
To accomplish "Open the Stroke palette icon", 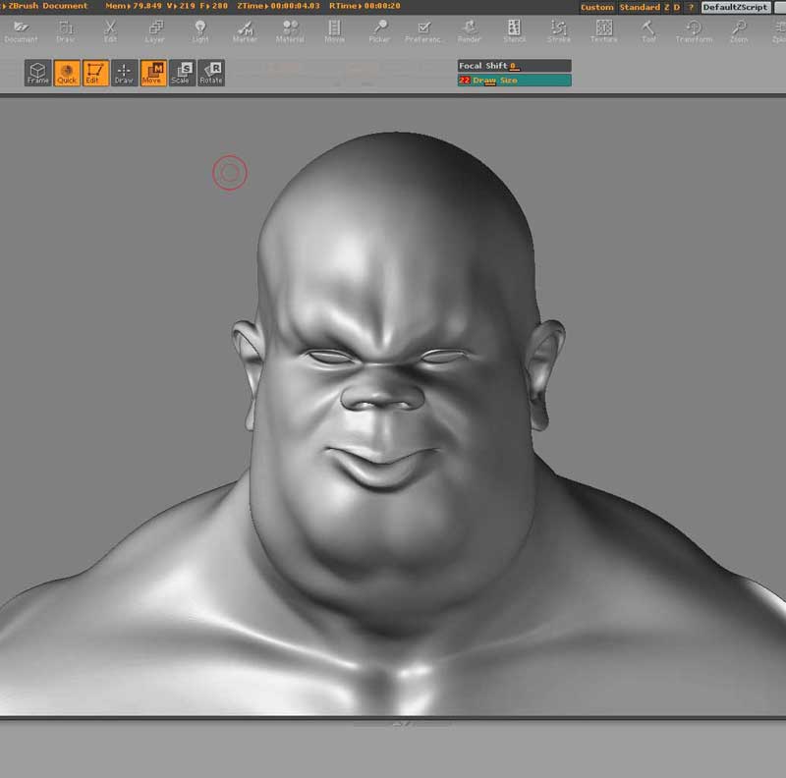I will pos(558,31).
